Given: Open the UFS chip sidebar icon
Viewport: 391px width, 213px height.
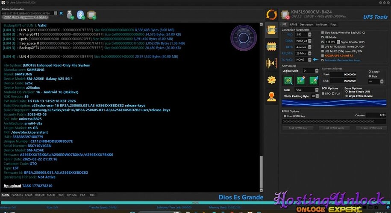Looking at the screenshot, I should pos(271,31).
